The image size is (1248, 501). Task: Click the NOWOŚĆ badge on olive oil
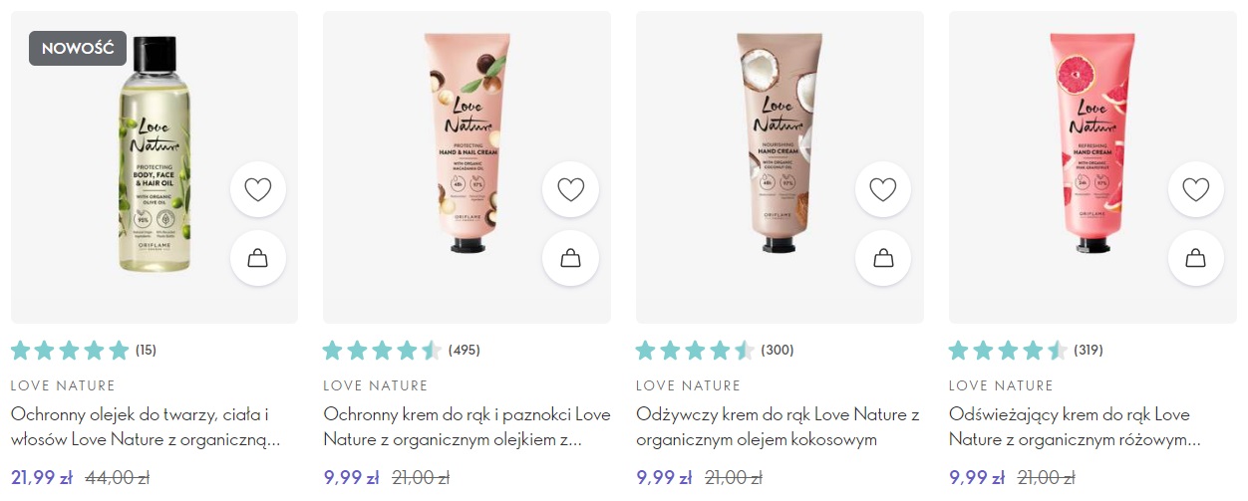point(78,48)
